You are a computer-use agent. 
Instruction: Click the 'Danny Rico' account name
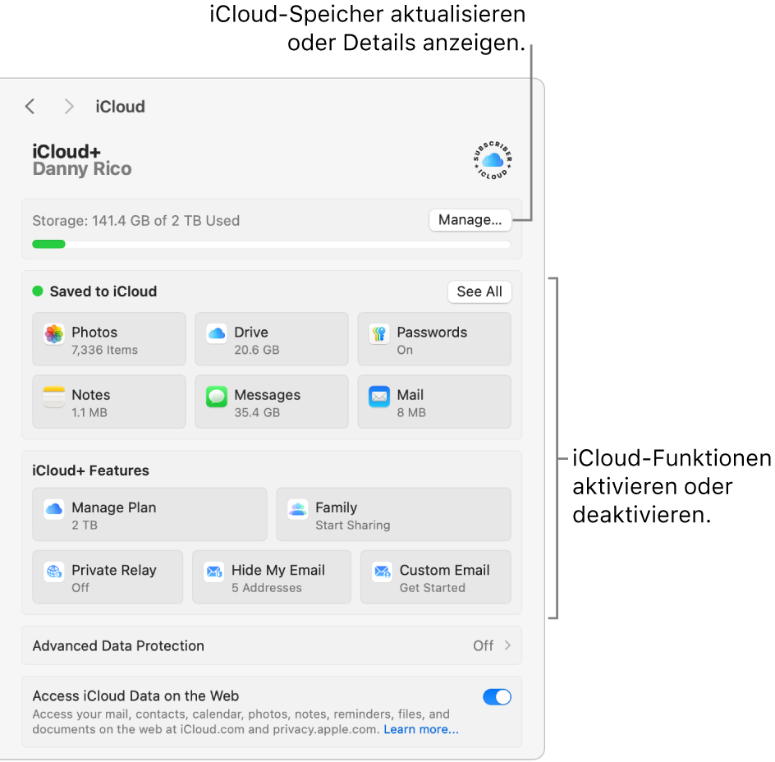click(x=82, y=168)
